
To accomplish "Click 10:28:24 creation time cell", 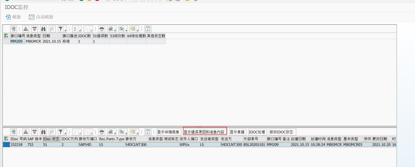I will 318,144.
